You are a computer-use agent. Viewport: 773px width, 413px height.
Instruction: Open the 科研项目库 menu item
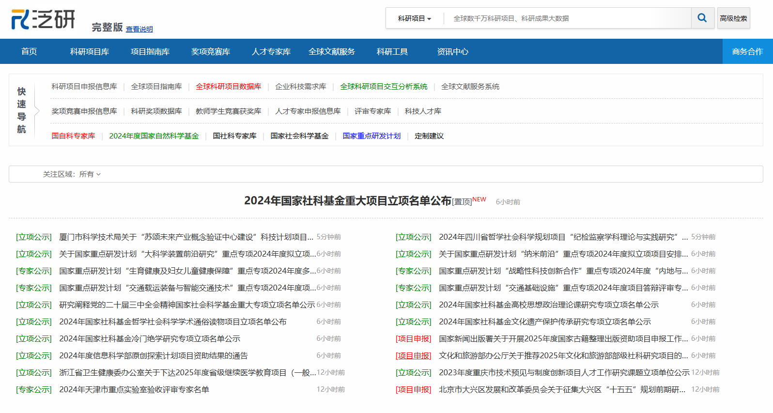point(90,51)
